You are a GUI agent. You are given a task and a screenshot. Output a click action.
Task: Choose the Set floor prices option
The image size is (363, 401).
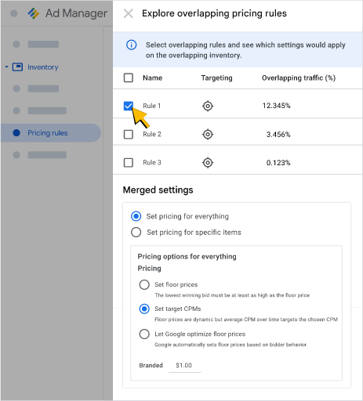144,284
